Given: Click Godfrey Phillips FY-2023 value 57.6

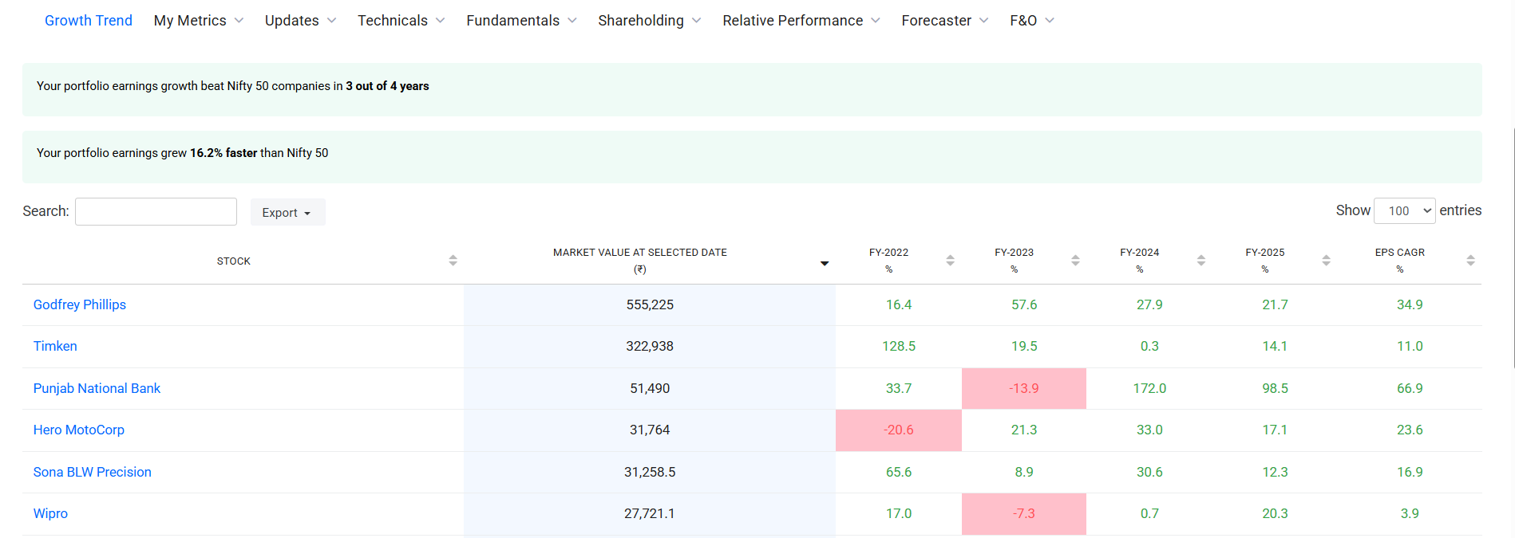Looking at the screenshot, I should pyautogui.click(x=1024, y=304).
